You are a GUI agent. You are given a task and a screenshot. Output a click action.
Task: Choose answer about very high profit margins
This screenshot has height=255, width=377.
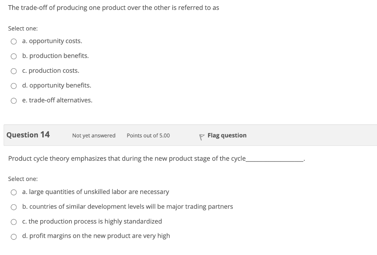[14, 236]
